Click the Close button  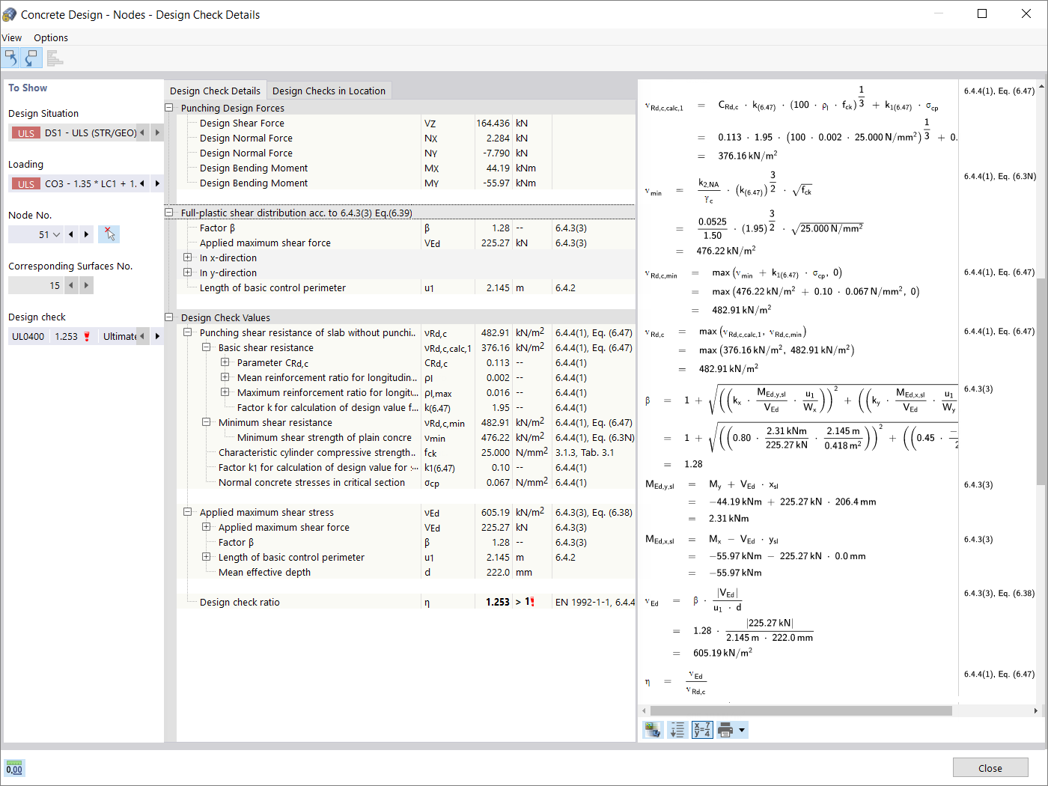click(x=990, y=768)
